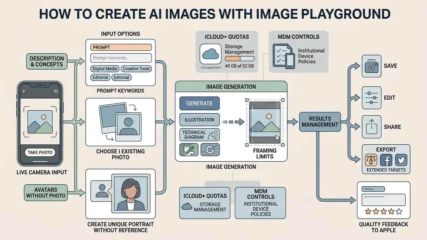Click the Prompt keywords input field
Screen dimensions: 427x240
[x=121, y=58]
